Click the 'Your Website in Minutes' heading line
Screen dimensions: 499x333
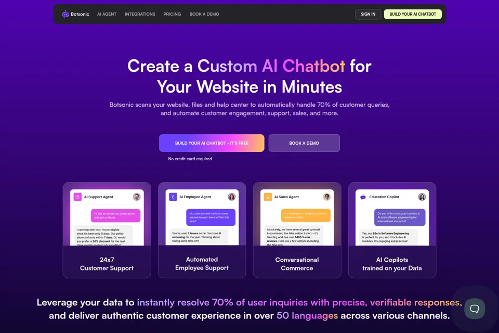249,87
